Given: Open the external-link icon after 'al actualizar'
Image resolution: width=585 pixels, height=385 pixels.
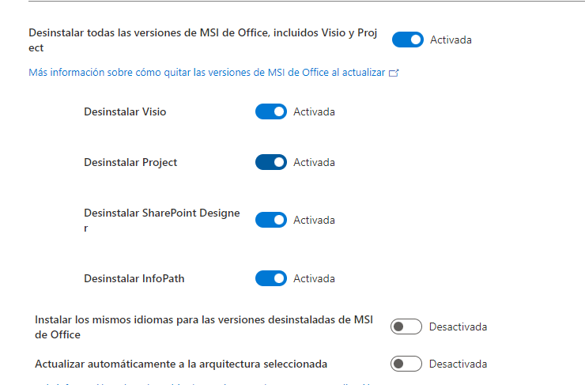Looking at the screenshot, I should coord(394,73).
